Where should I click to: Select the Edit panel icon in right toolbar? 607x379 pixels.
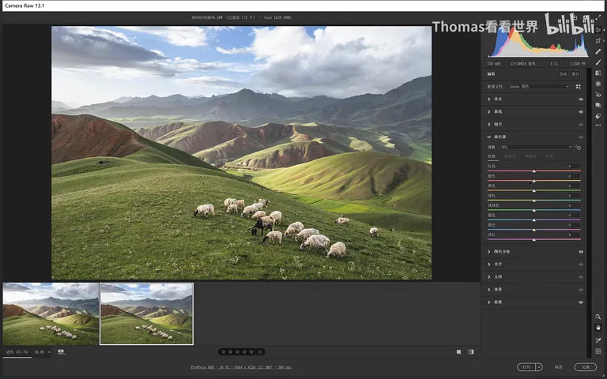(598, 30)
